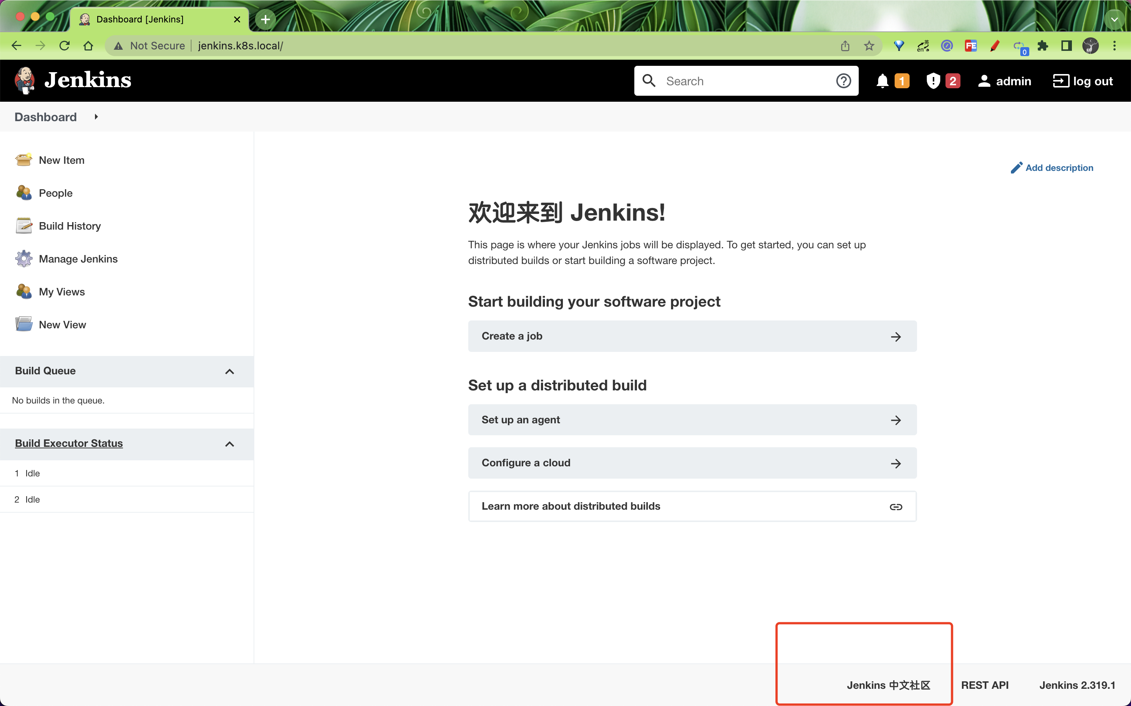Open the Chrome three-dot menu
Screen dimensions: 1131x706
[x=1115, y=45]
